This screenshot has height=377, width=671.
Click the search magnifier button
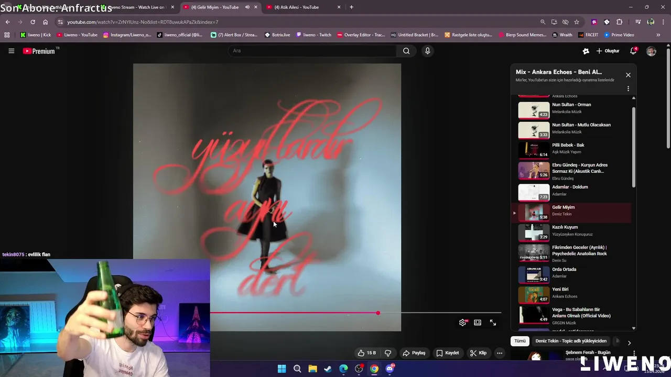coord(406,51)
